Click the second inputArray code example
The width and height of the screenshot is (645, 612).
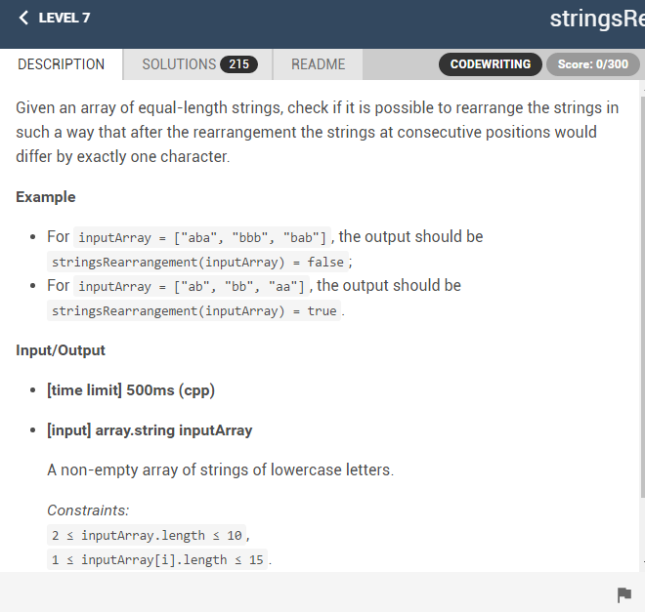193,286
